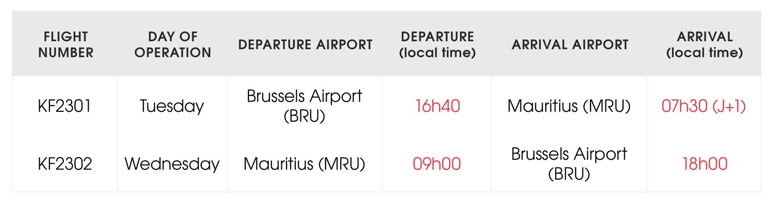Click the Departure Airport column header

coord(305,44)
